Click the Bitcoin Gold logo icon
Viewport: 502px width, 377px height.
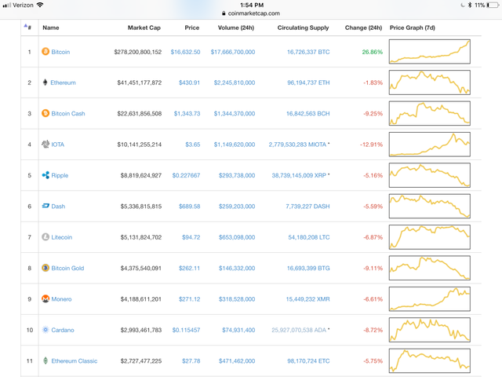point(45,268)
